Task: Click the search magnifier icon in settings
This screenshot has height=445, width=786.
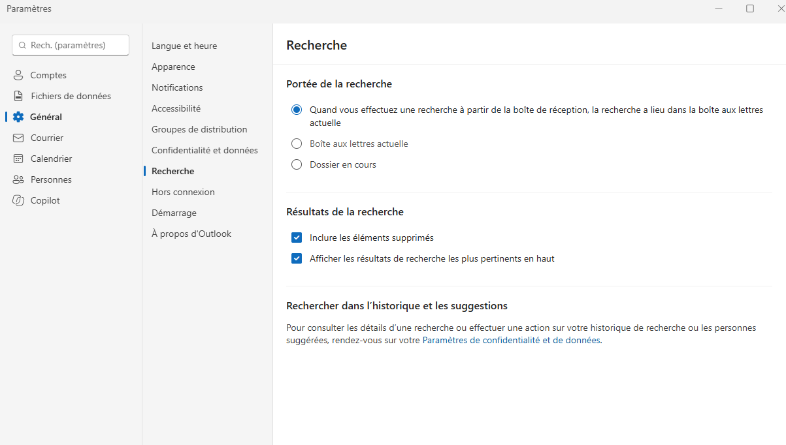Action: 22,46
